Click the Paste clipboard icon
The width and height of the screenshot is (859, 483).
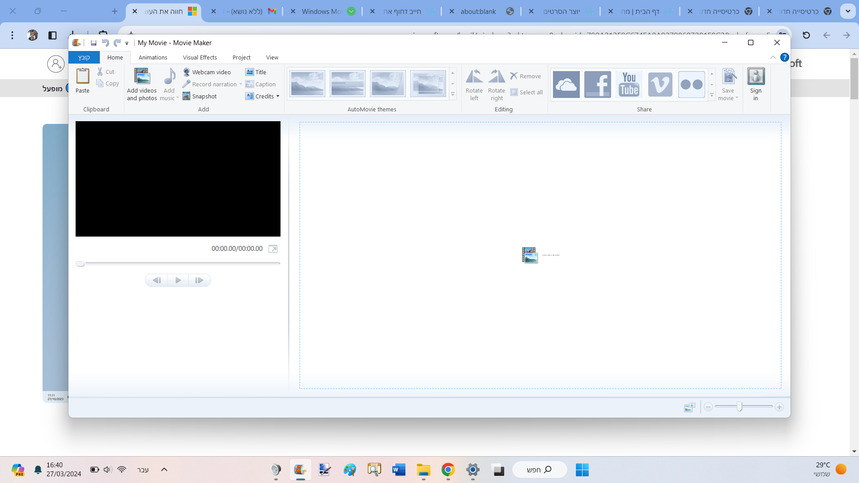point(83,76)
